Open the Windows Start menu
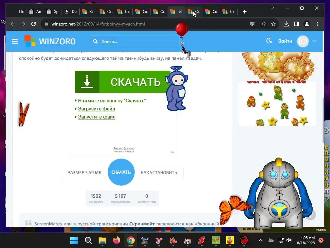The width and height of the screenshot is (330, 248). pos(74,240)
